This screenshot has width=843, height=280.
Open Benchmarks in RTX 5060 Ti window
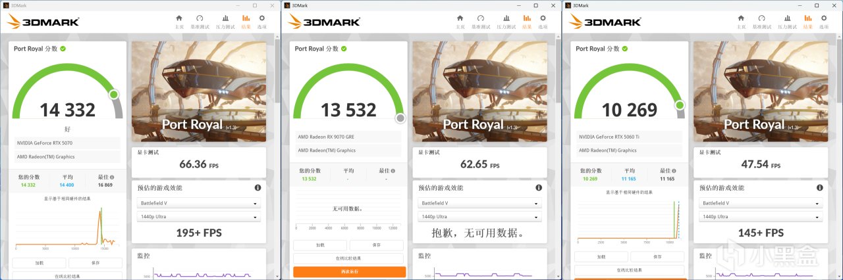coord(763,22)
